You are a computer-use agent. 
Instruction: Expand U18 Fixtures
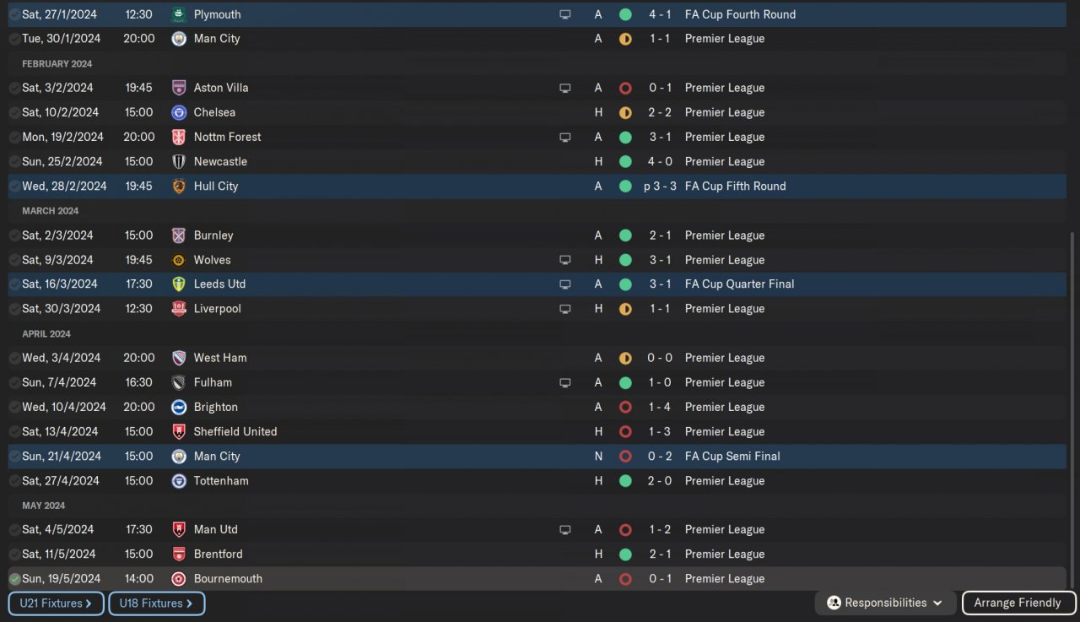tap(156, 603)
